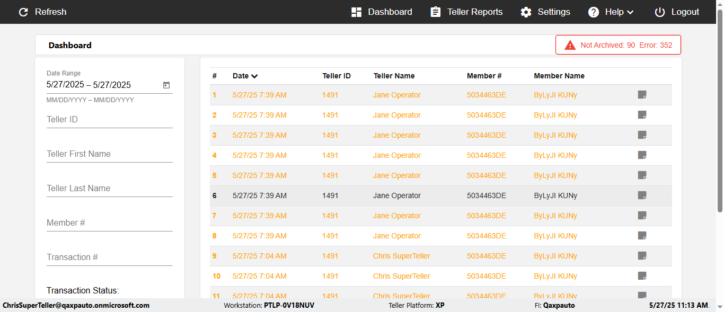Open the calendar date picker icon

pyautogui.click(x=166, y=85)
